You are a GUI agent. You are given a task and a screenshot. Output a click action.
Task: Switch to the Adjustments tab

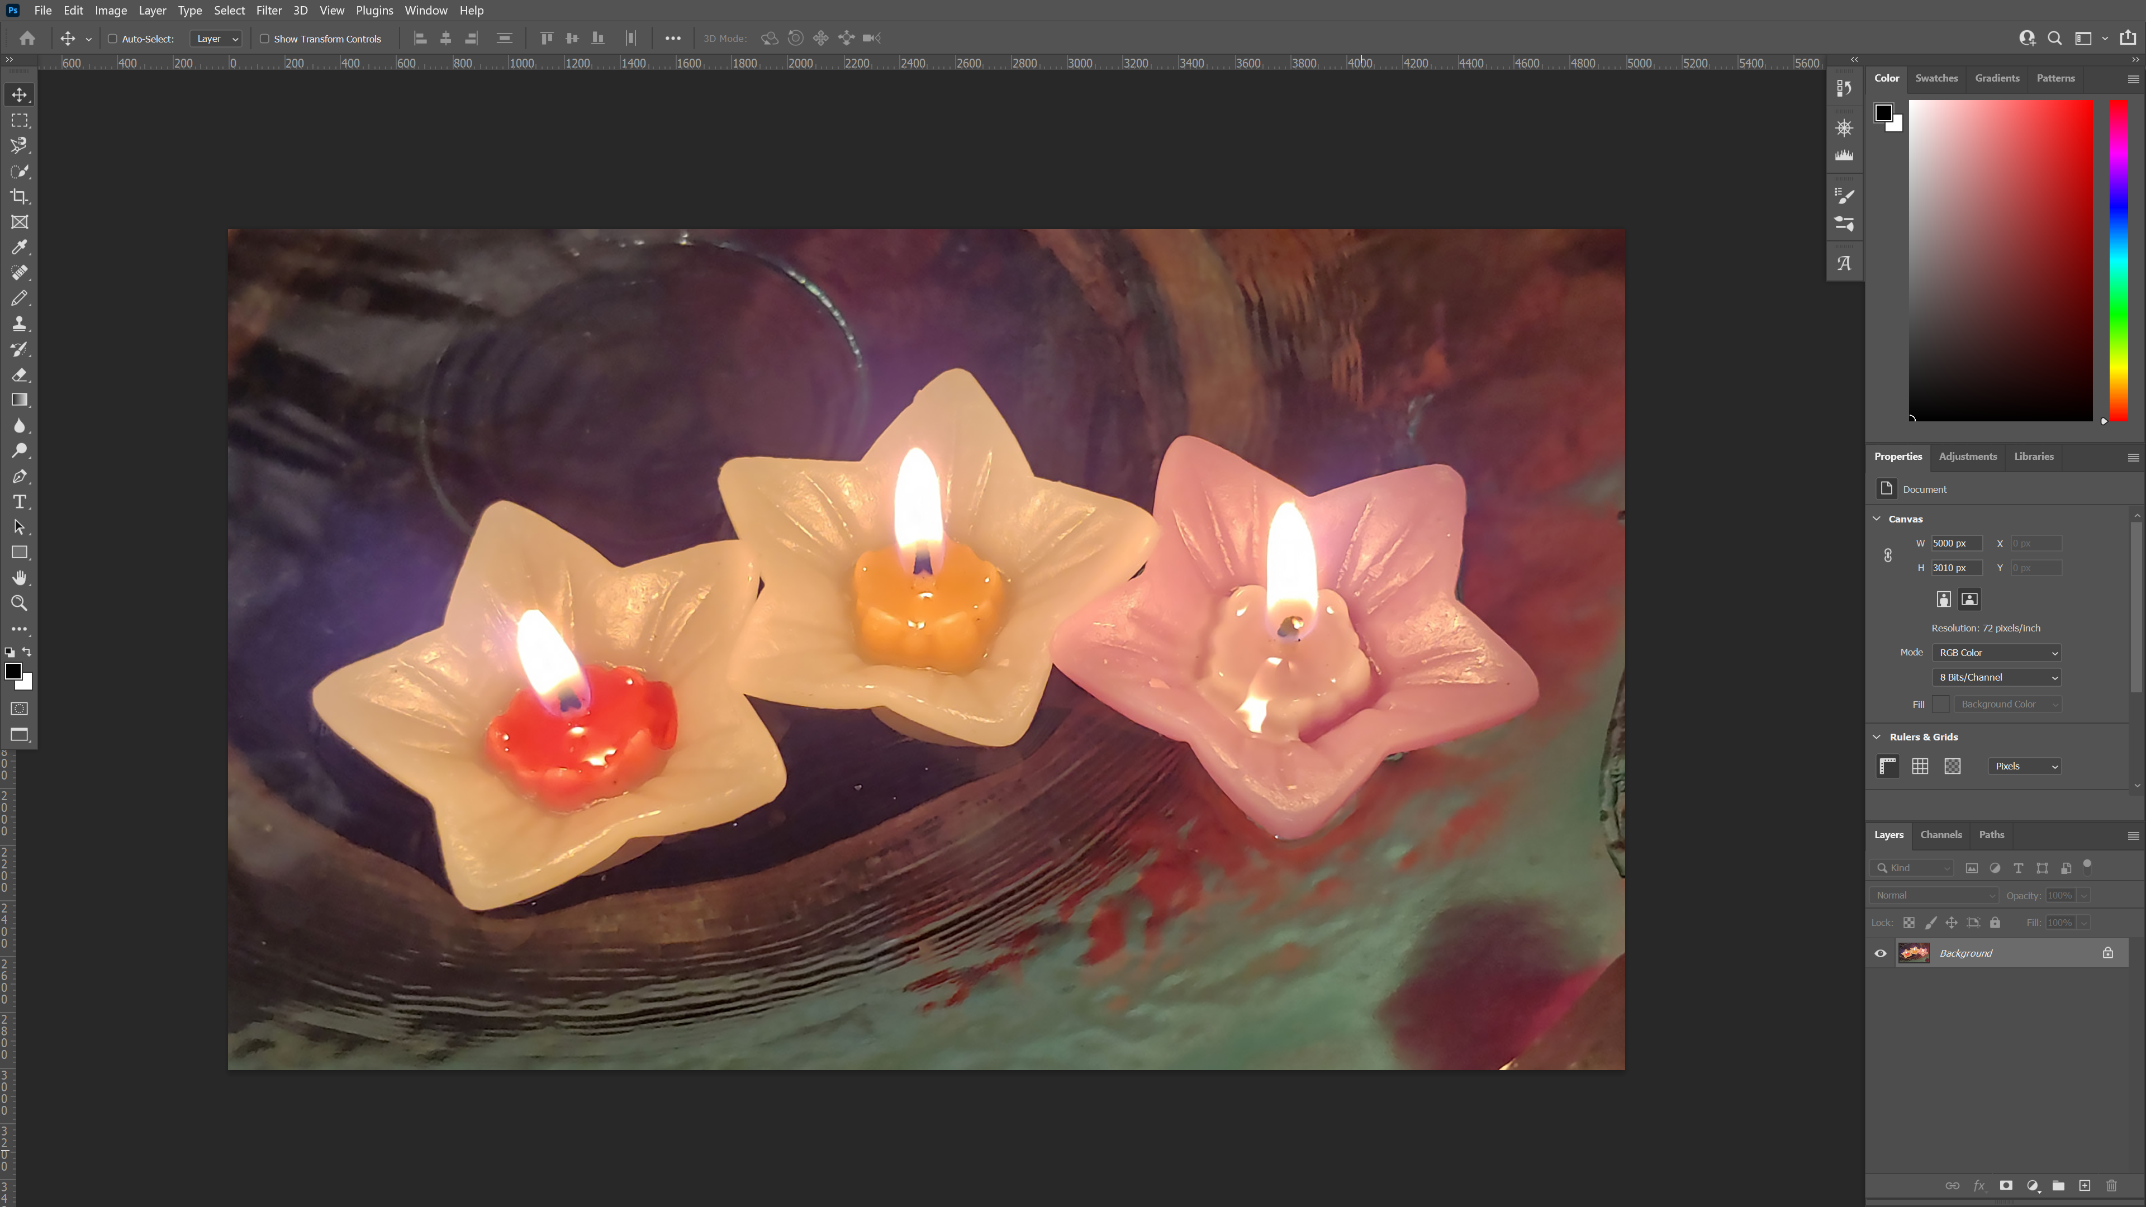tap(1967, 457)
